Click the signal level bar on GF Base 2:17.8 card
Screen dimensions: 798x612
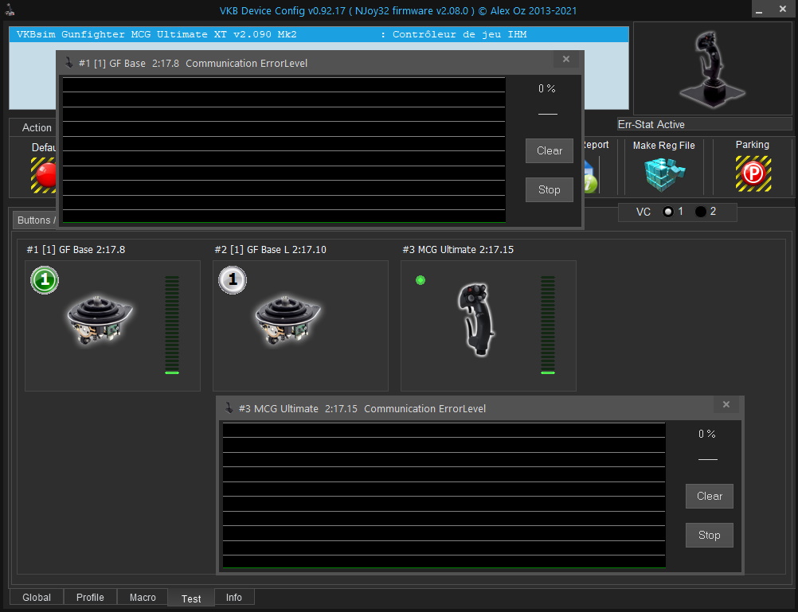pyautogui.click(x=172, y=325)
